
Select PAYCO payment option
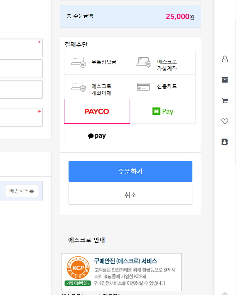tap(97, 111)
